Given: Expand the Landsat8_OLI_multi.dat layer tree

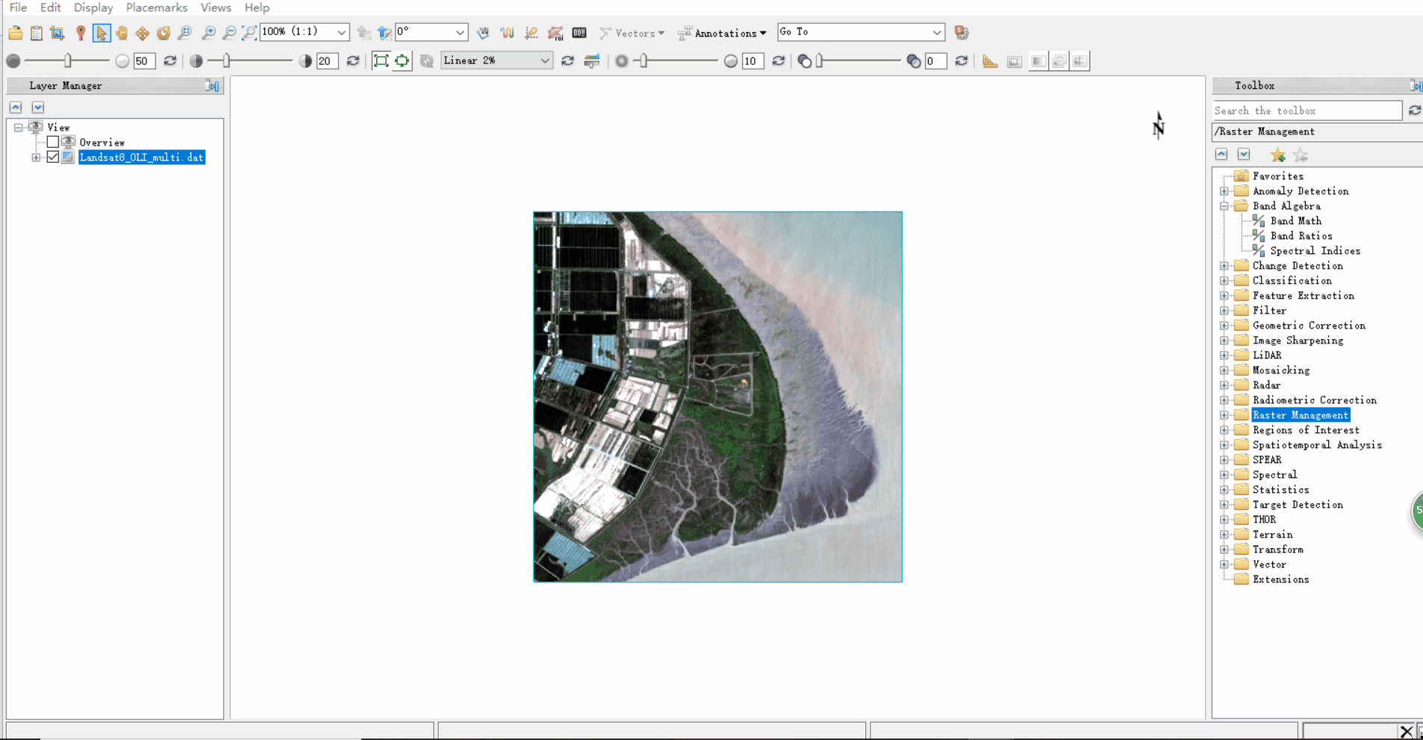Looking at the screenshot, I should click(36, 158).
